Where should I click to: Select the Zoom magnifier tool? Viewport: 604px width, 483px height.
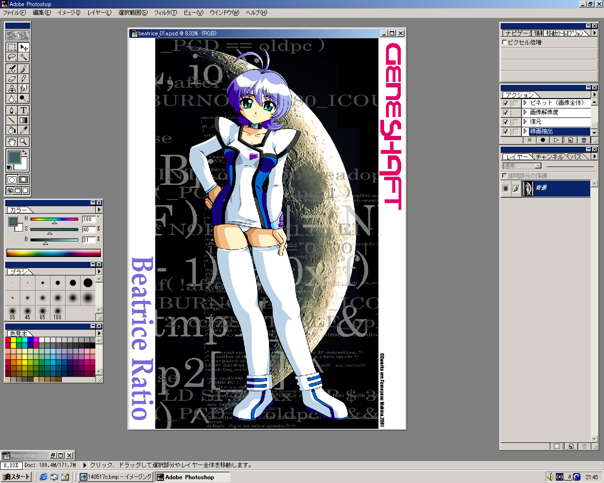coord(24,142)
